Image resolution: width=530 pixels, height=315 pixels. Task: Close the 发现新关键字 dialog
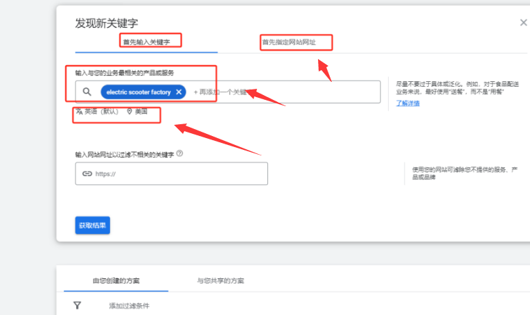523,23
